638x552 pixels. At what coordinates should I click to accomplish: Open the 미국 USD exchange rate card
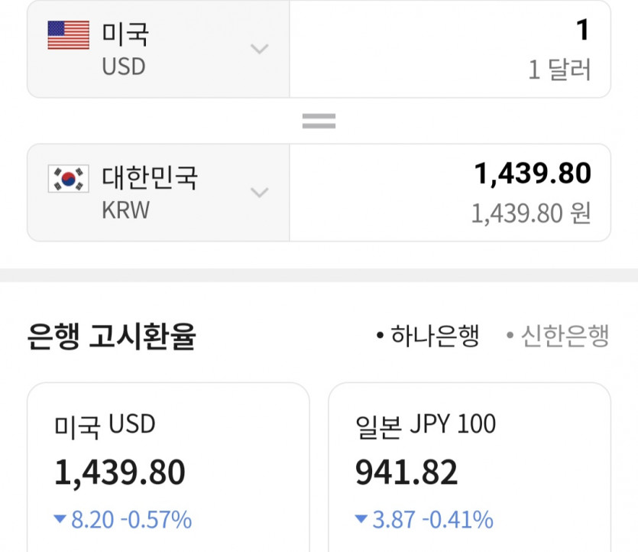tap(168, 466)
